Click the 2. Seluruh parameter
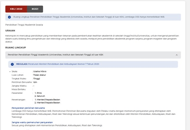The image size is (190, 130). pyautogui.click(x=40, y=96)
